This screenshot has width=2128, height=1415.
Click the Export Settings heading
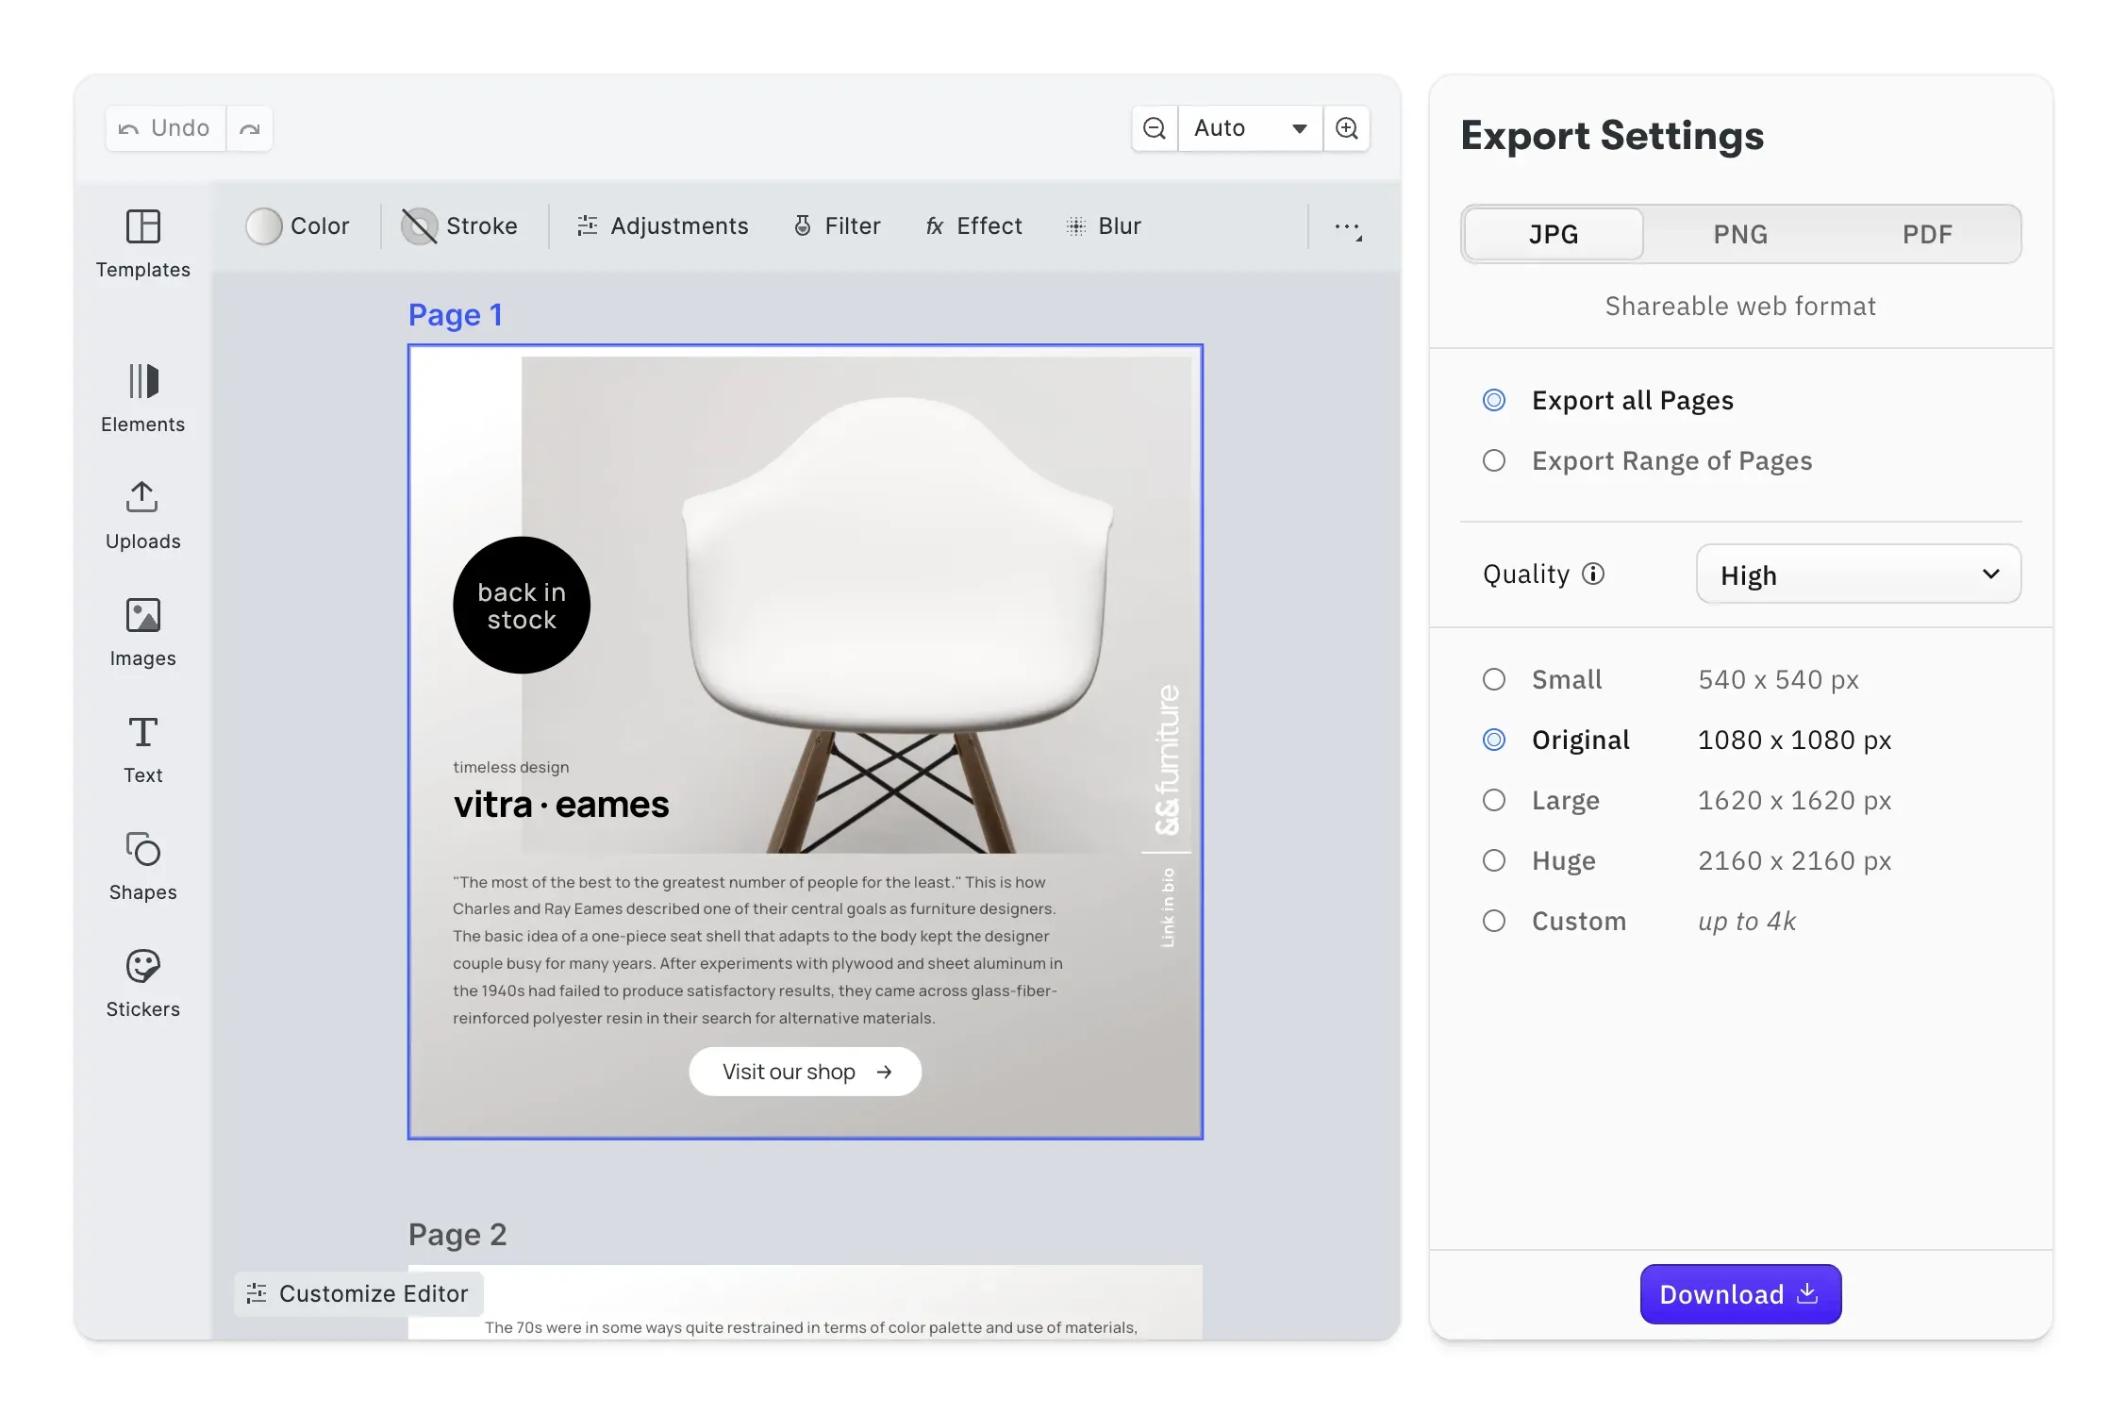coord(1612,136)
